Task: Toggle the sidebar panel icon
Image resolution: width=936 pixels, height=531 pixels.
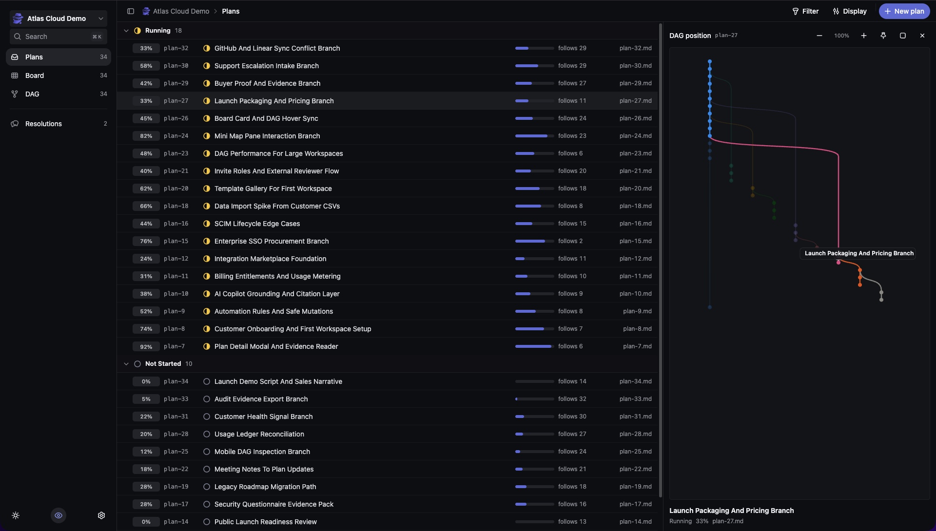Action: pyautogui.click(x=131, y=11)
